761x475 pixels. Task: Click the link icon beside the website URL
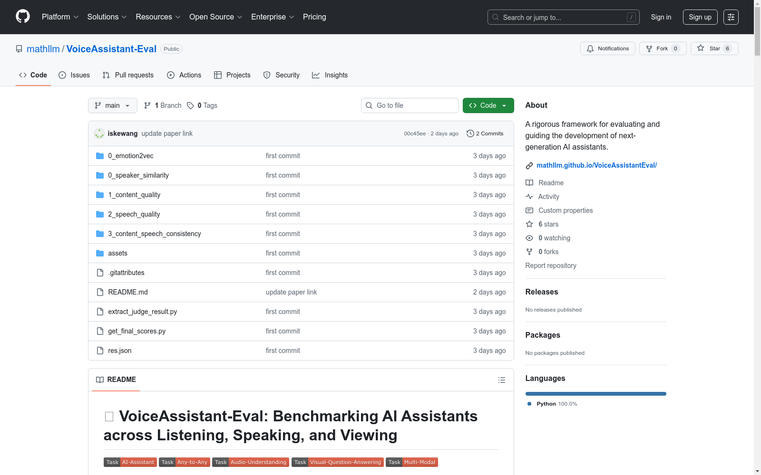529,165
